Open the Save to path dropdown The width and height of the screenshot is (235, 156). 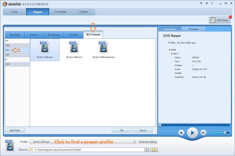[x=147, y=150]
